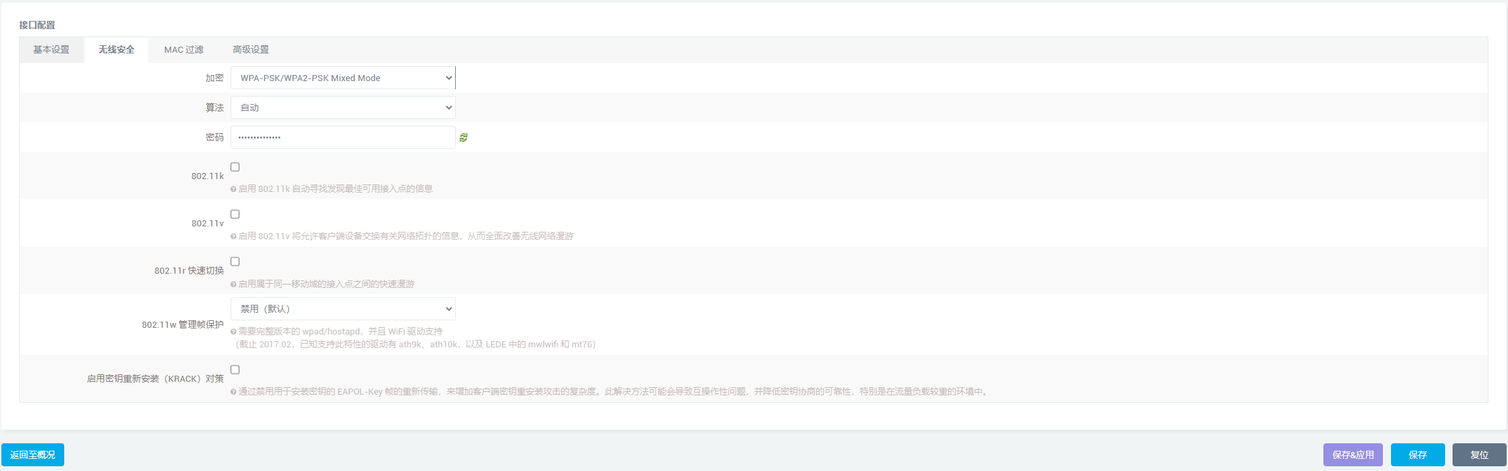The image size is (1508, 471).
Task: Toggle the 802.11r 快速切换 checkbox
Action: [235, 262]
